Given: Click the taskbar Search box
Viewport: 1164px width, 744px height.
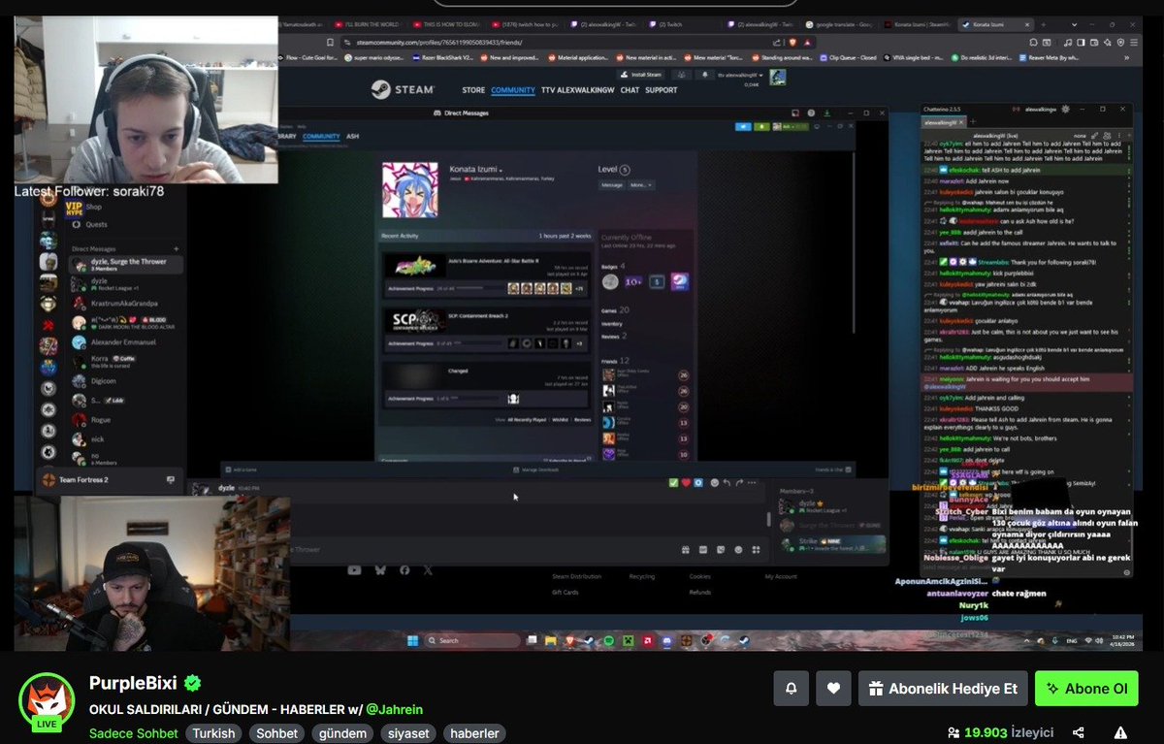Looking at the screenshot, I should [x=471, y=640].
